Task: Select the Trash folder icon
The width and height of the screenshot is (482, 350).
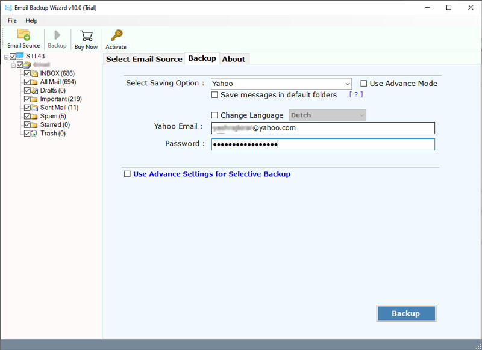Action: tap(35, 134)
